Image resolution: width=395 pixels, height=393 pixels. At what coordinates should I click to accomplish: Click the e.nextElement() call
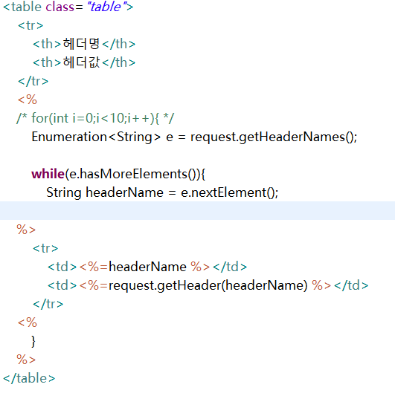230,192
